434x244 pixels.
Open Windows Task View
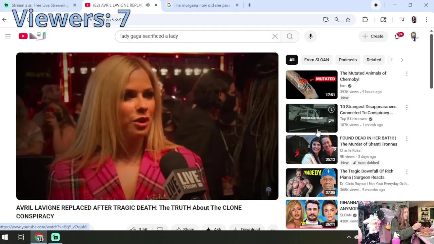tap(21, 237)
